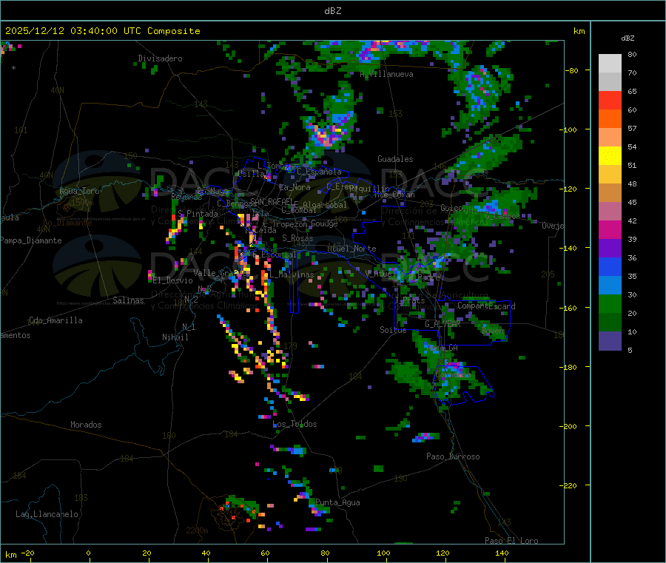Click the -20 km horizontal axis label

click(x=28, y=553)
